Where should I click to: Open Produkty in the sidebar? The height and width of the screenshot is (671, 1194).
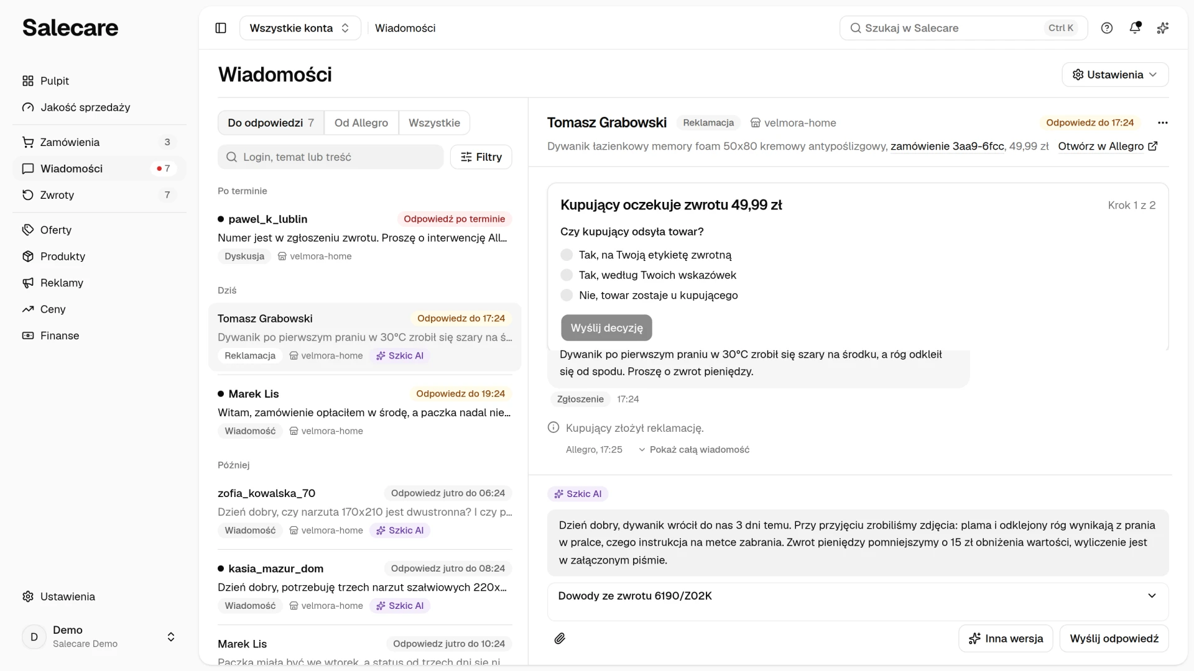point(99,257)
